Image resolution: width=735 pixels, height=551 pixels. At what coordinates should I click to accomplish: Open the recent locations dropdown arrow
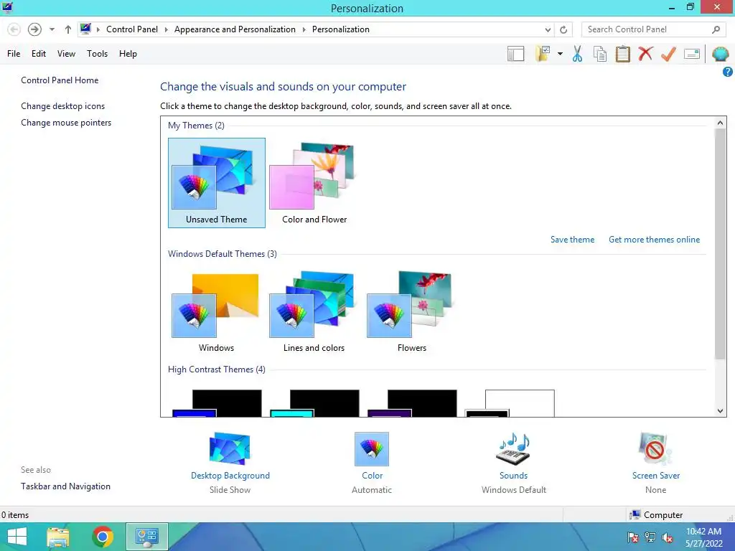[x=52, y=29]
